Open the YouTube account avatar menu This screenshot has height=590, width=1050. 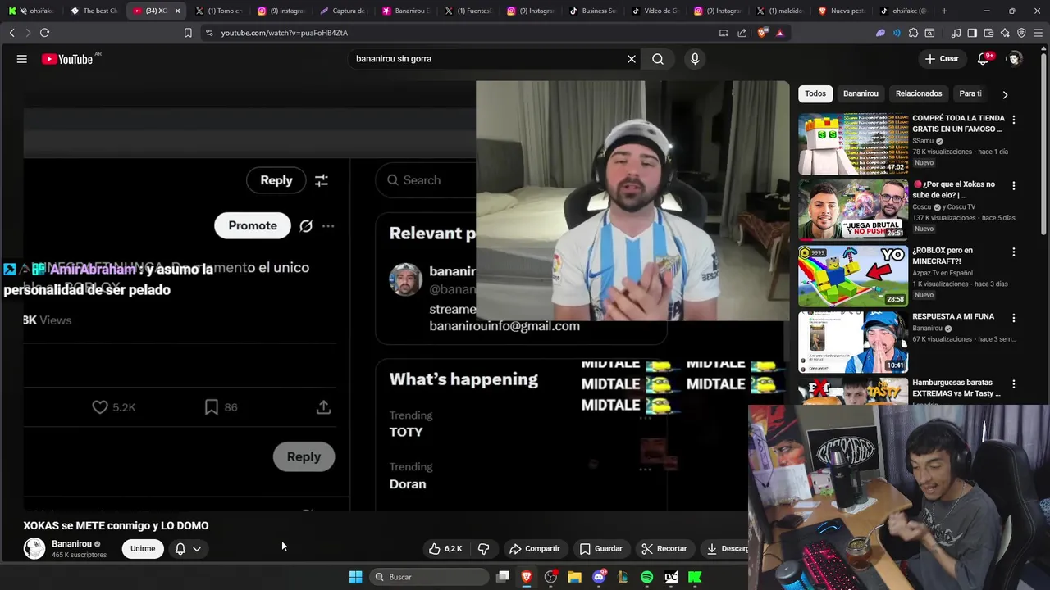(1015, 59)
